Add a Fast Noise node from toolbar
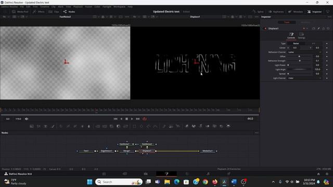The height and width of the screenshot is (187, 333). point(39,126)
